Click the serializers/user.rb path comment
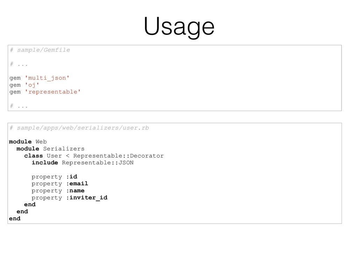 [x=79, y=128]
